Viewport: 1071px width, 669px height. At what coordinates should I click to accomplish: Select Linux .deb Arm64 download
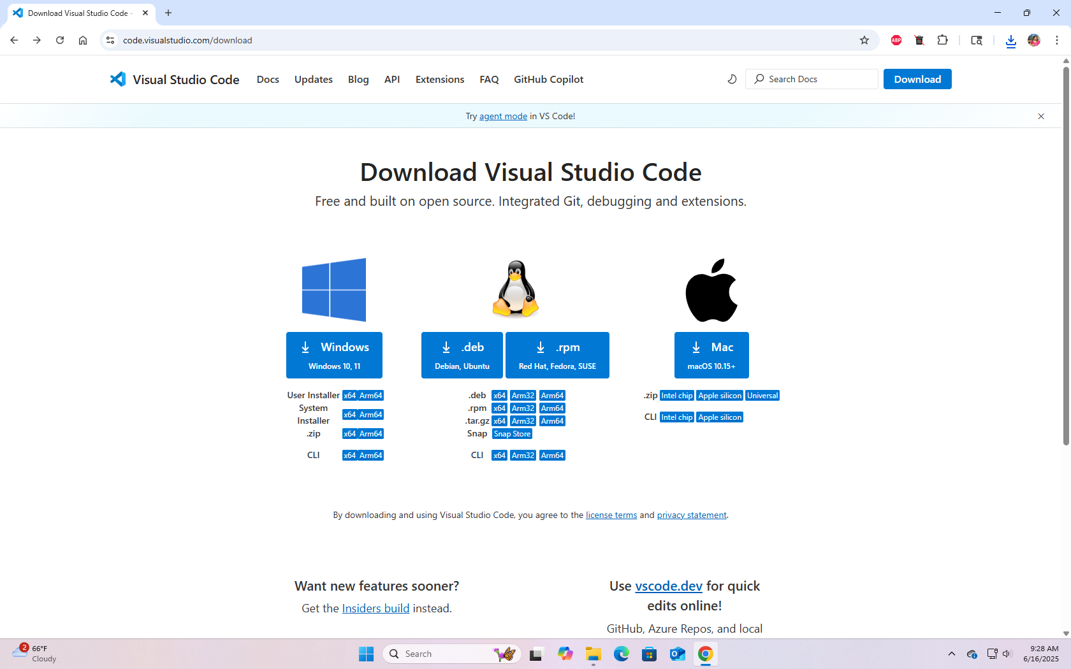pyautogui.click(x=552, y=396)
